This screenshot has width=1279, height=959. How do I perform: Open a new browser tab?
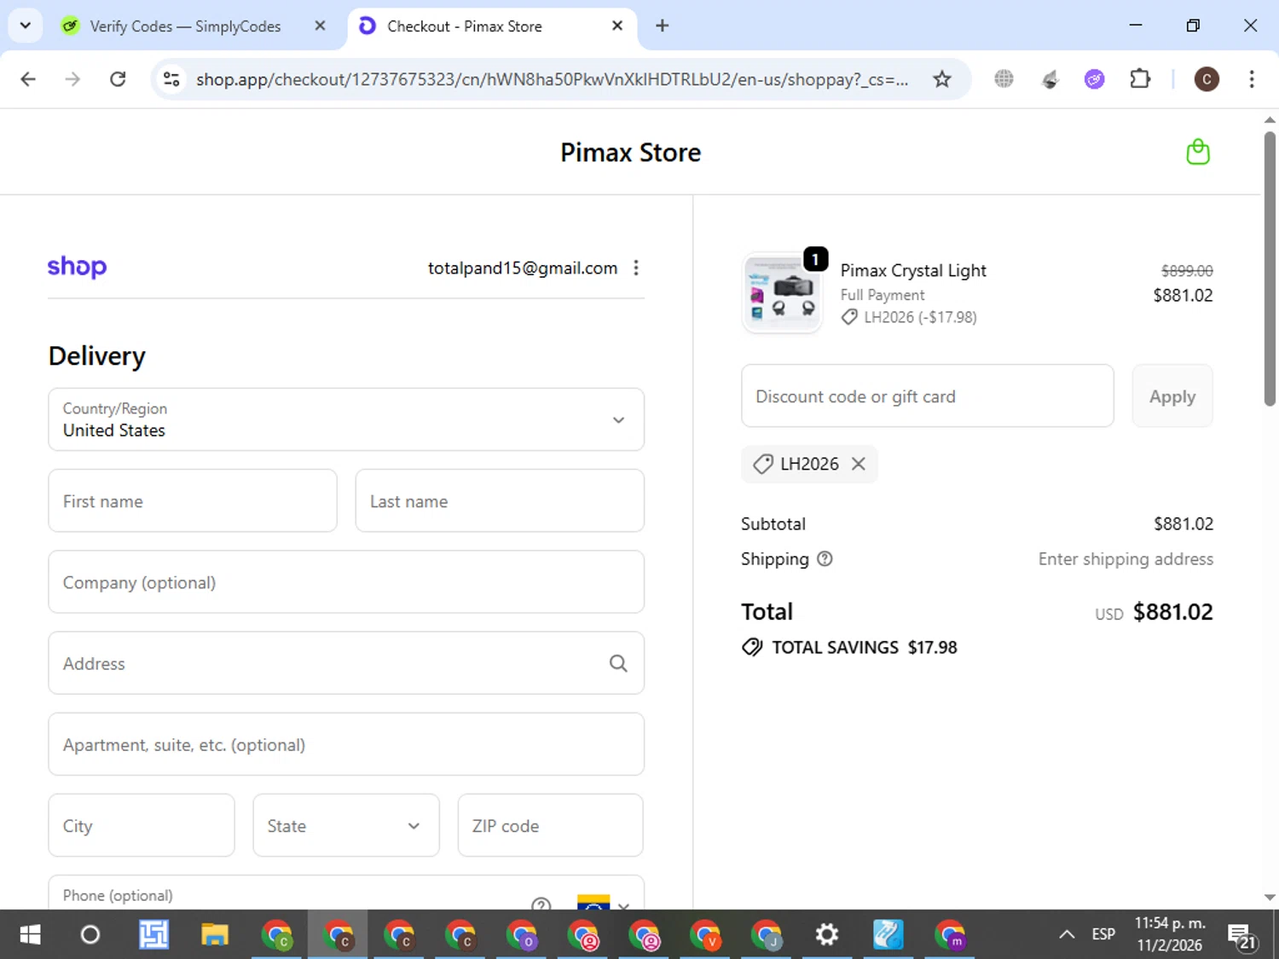click(663, 26)
